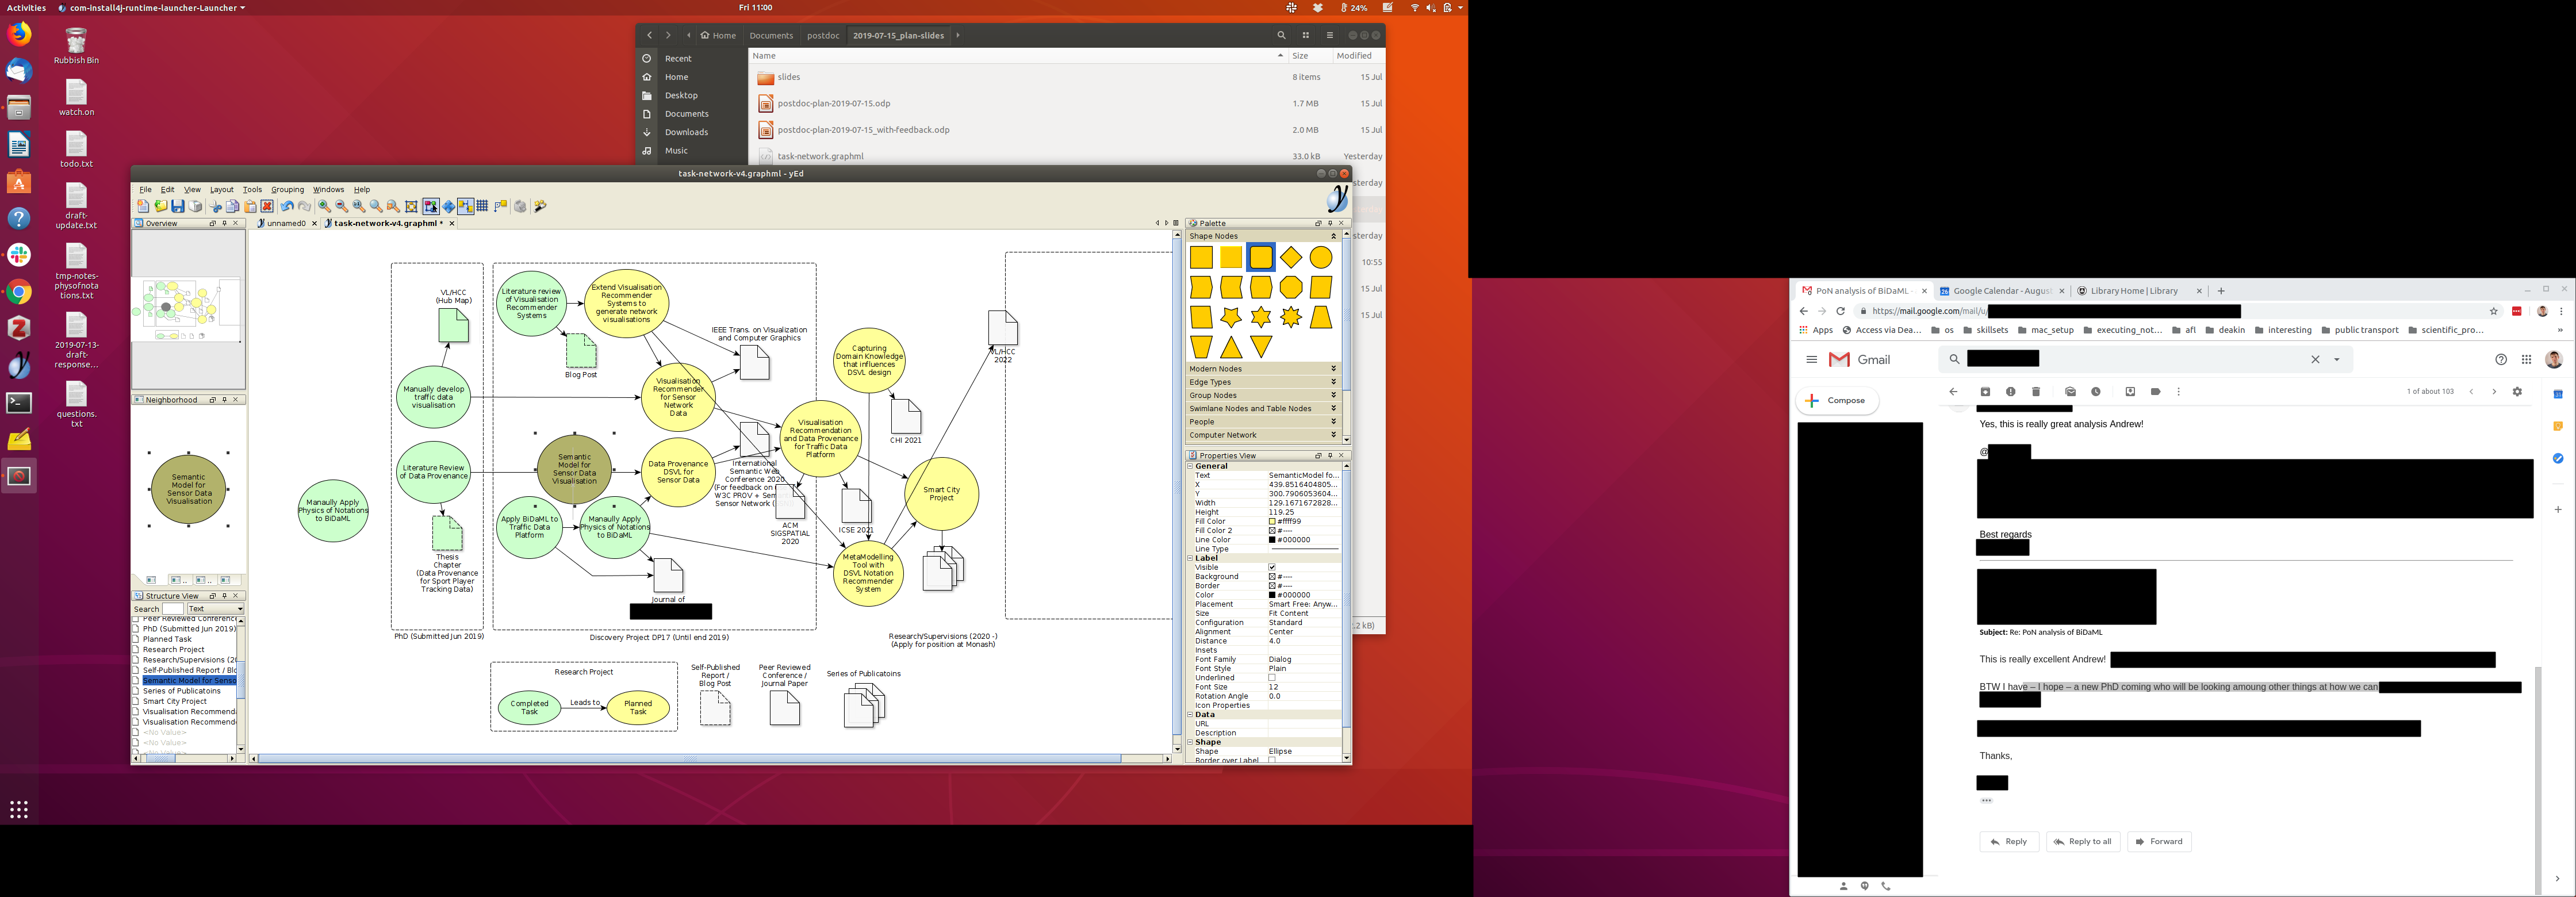Screen dimensions: 2576x897
Task: Click the Fill Color #ffff99 swatch
Action: pos(1272,521)
